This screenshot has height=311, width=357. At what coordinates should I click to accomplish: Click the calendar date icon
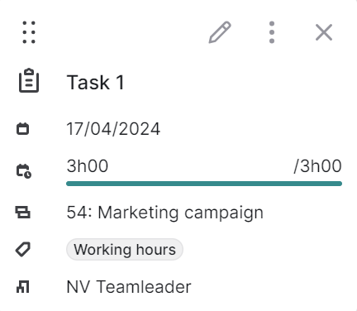click(x=22, y=128)
